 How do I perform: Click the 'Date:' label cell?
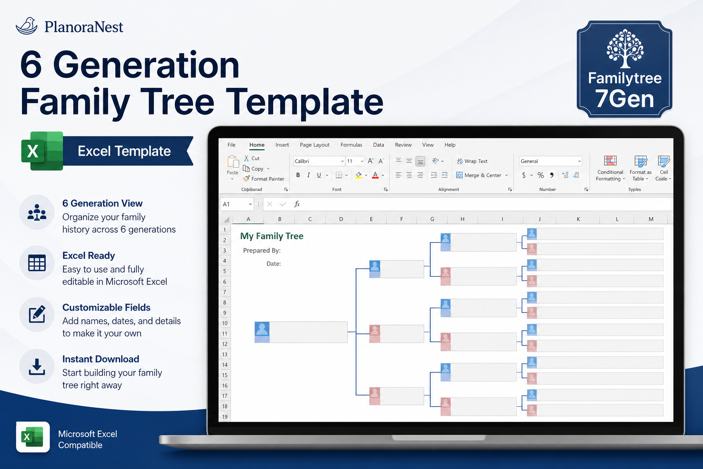(274, 264)
